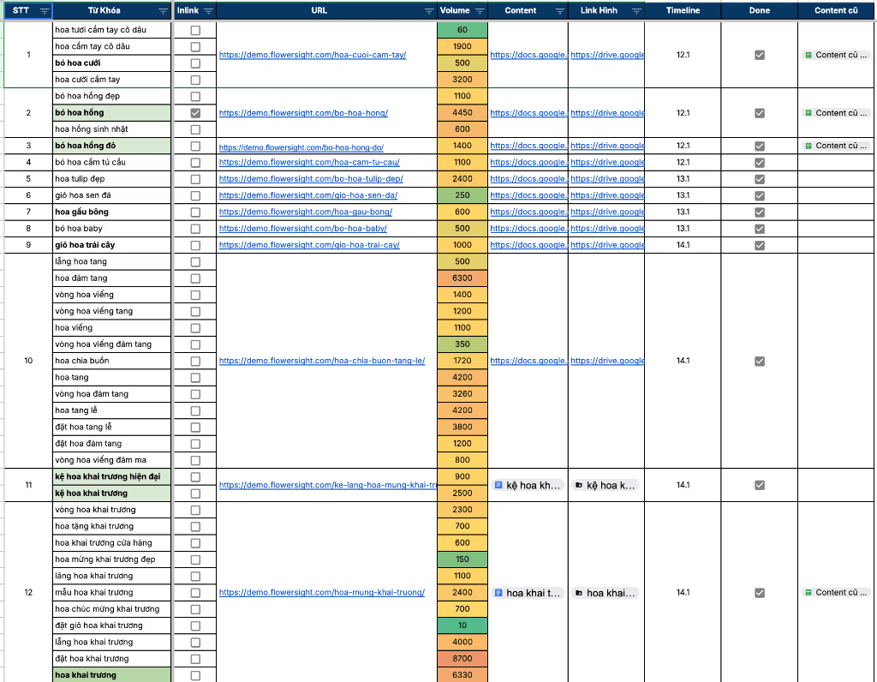Select volume cell 6300
Image resolution: width=877 pixels, height=682 pixels.
pos(462,278)
